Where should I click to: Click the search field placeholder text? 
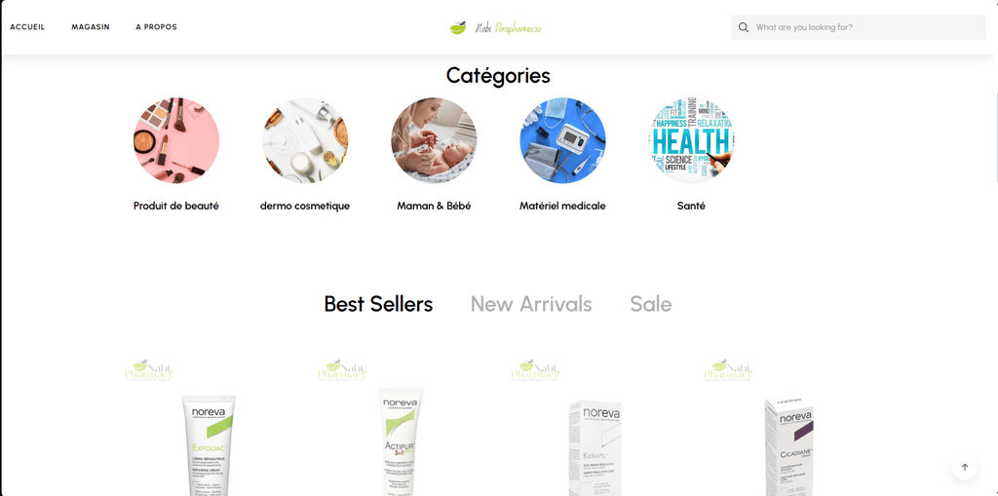pyautogui.click(x=804, y=27)
